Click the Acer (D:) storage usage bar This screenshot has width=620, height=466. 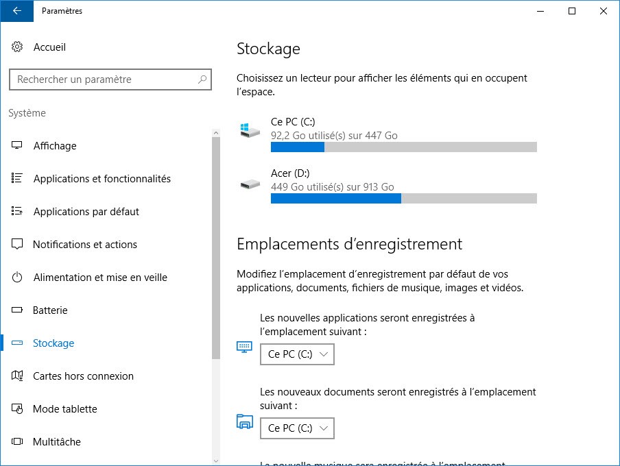pos(403,199)
